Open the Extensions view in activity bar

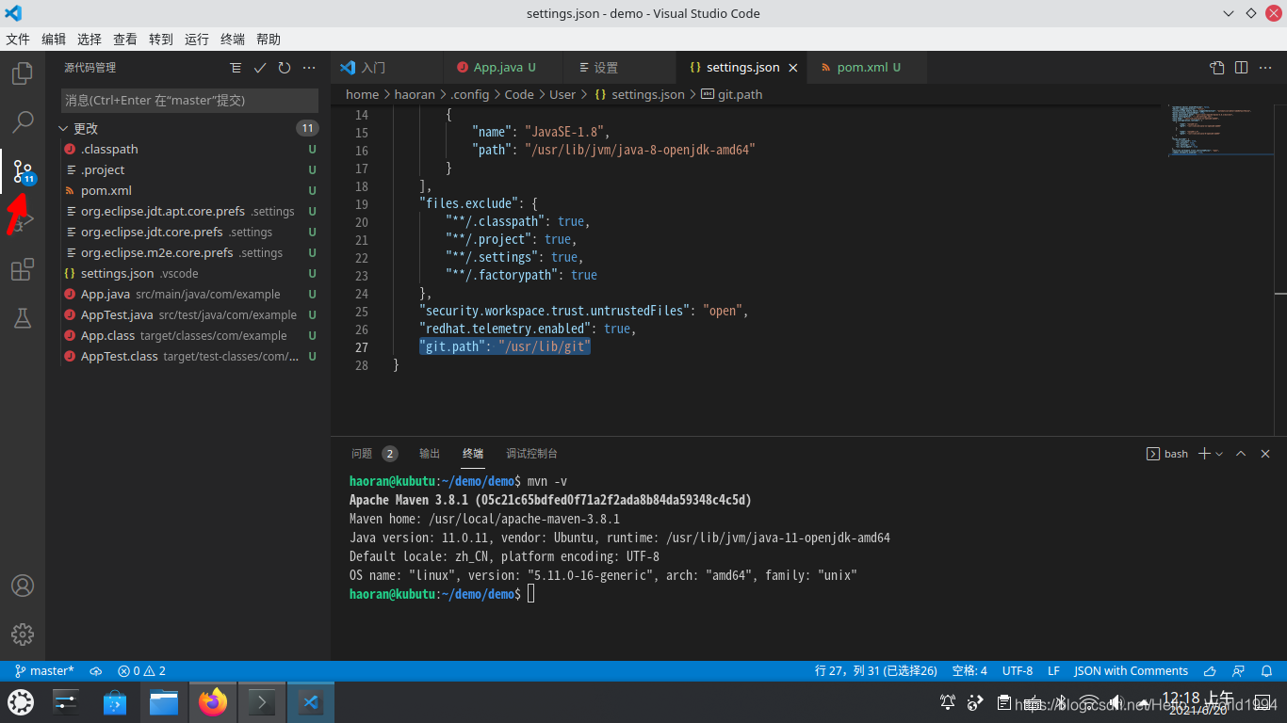[23, 270]
